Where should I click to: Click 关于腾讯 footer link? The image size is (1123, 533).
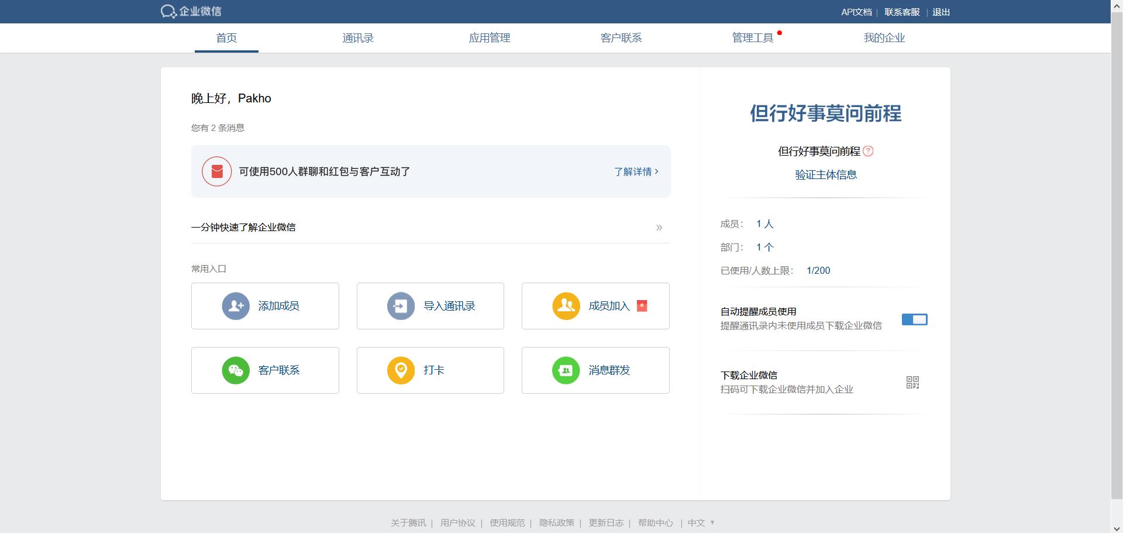[408, 522]
